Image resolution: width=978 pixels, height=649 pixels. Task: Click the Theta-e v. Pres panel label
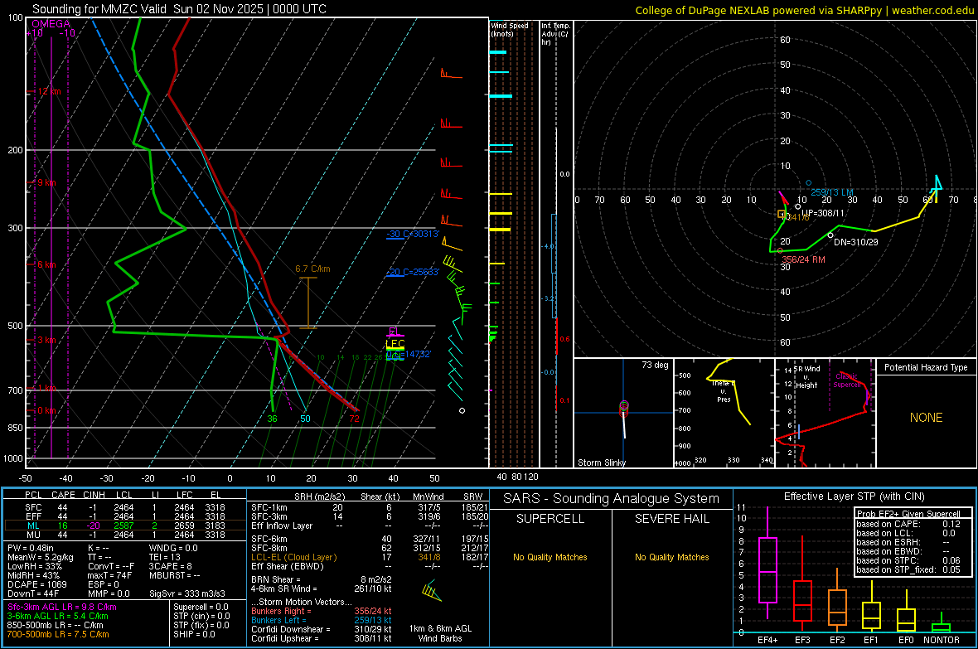click(723, 391)
